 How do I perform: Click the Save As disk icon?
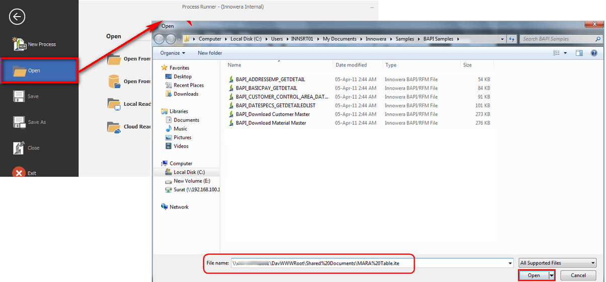pyautogui.click(x=19, y=122)
